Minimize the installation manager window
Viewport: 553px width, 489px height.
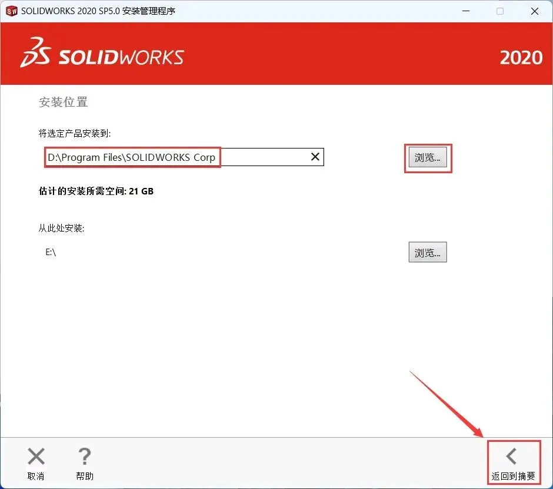click(x=466, y=11)
